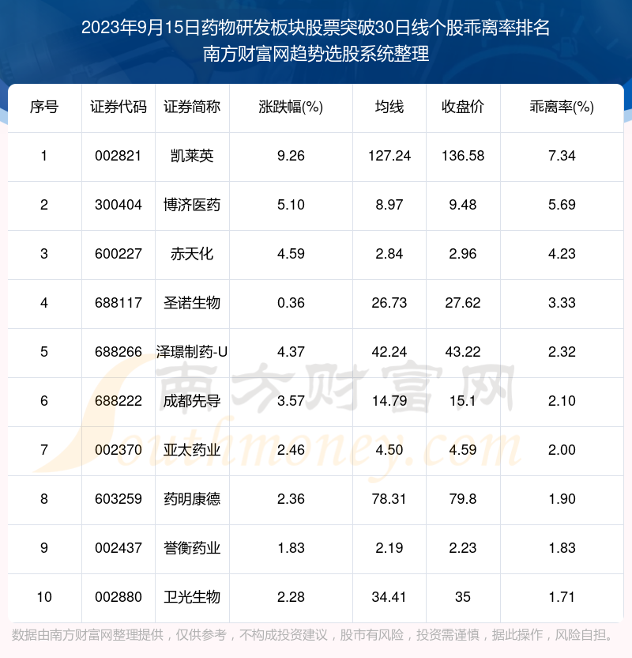Screen dimensions: 632x658
Task: Click change value 5.10
Action: coord(291,205)
